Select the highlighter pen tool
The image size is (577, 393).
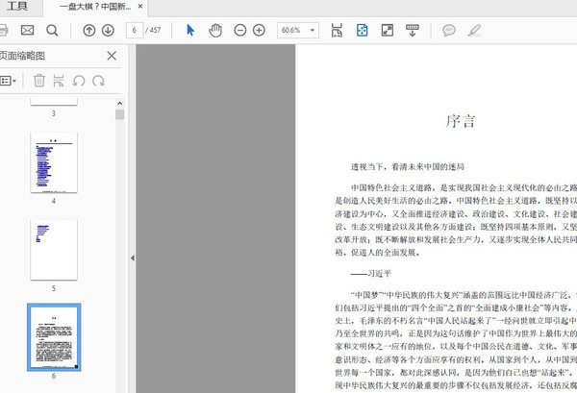click(474, 31)
